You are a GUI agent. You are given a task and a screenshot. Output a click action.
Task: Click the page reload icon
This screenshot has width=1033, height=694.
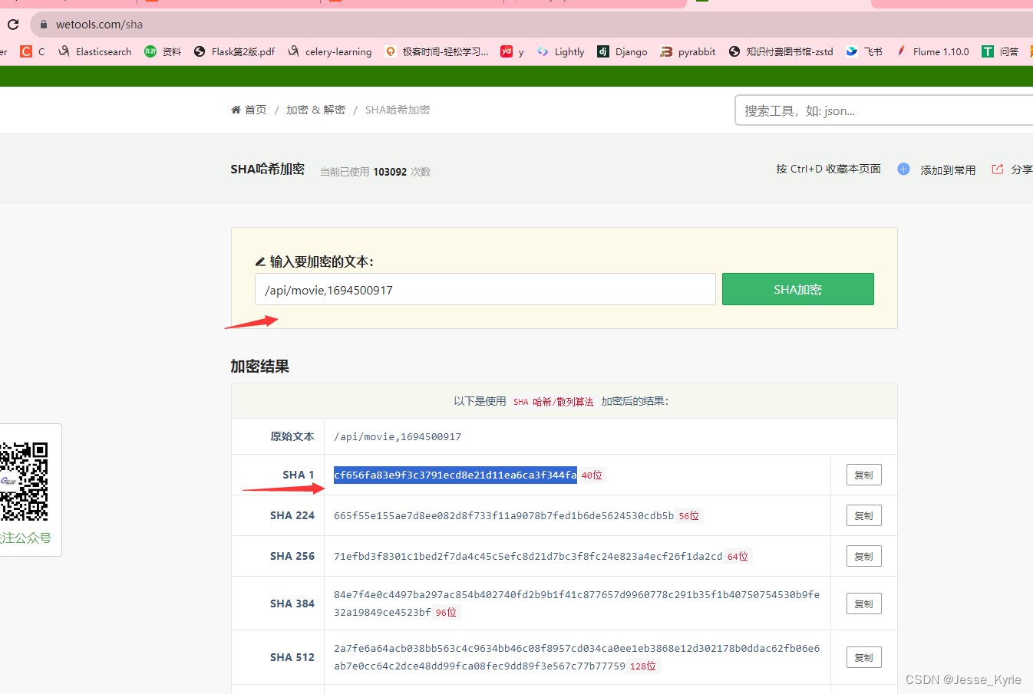(x=12, y=24)
